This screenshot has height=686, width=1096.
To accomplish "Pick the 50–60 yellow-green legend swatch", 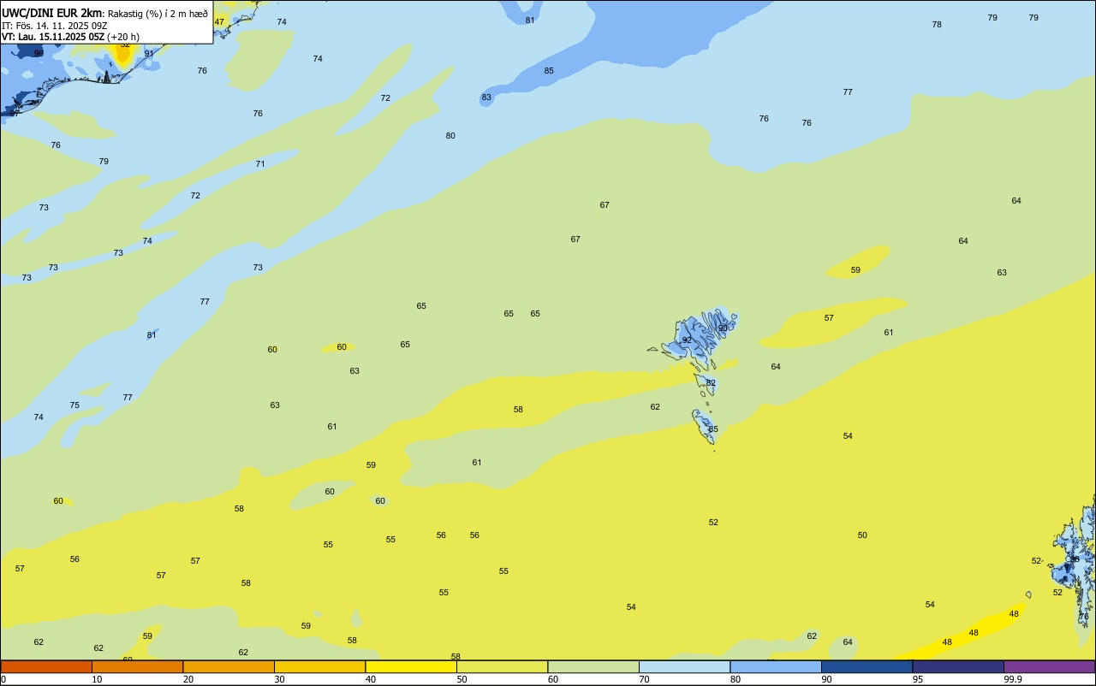I will (x=502, y=666).
